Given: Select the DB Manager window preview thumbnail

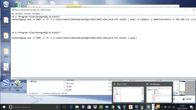Looking at the screenshot, I should point(159,94).
